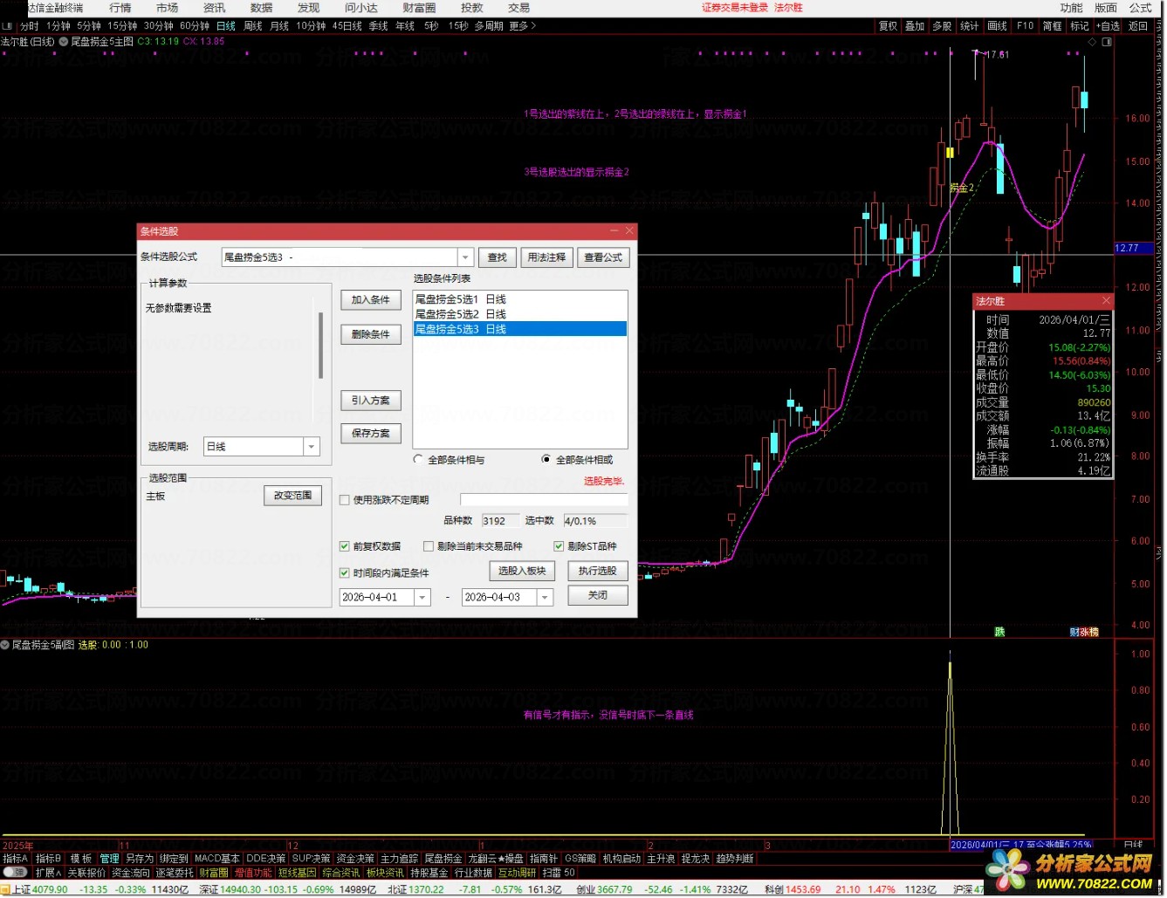
Task: Switch to the 周线 weekly period tab
Action: 252,26
